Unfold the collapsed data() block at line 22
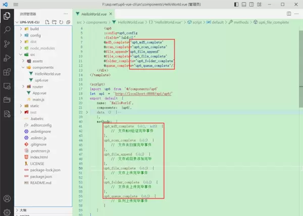303x216 pixels. click(86, 112)
